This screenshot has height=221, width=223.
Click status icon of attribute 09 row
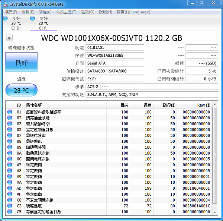10,147
